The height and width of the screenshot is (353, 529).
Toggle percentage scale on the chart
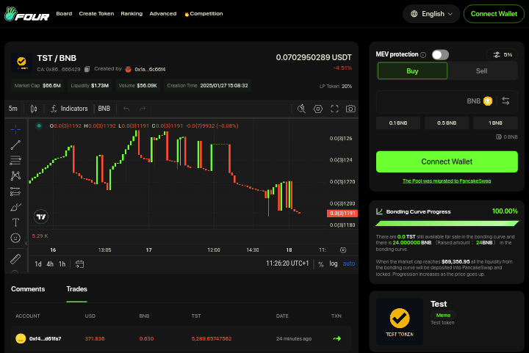321,264
